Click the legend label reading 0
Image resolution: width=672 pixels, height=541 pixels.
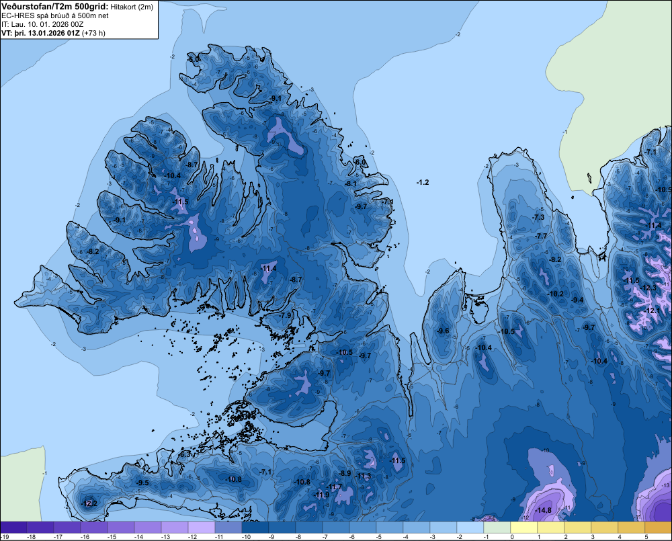tap(511, 537)
